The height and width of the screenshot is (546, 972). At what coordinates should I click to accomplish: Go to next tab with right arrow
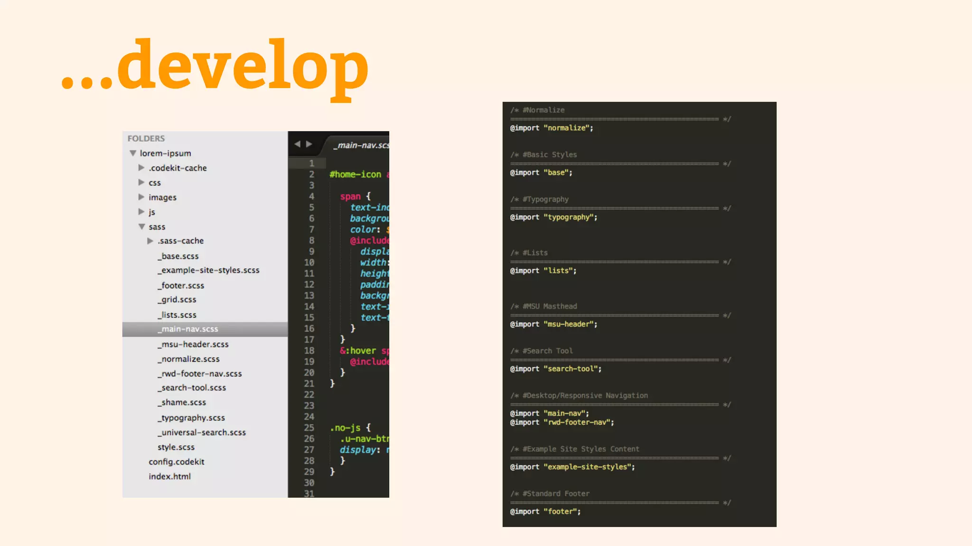(x=309, y=144)
